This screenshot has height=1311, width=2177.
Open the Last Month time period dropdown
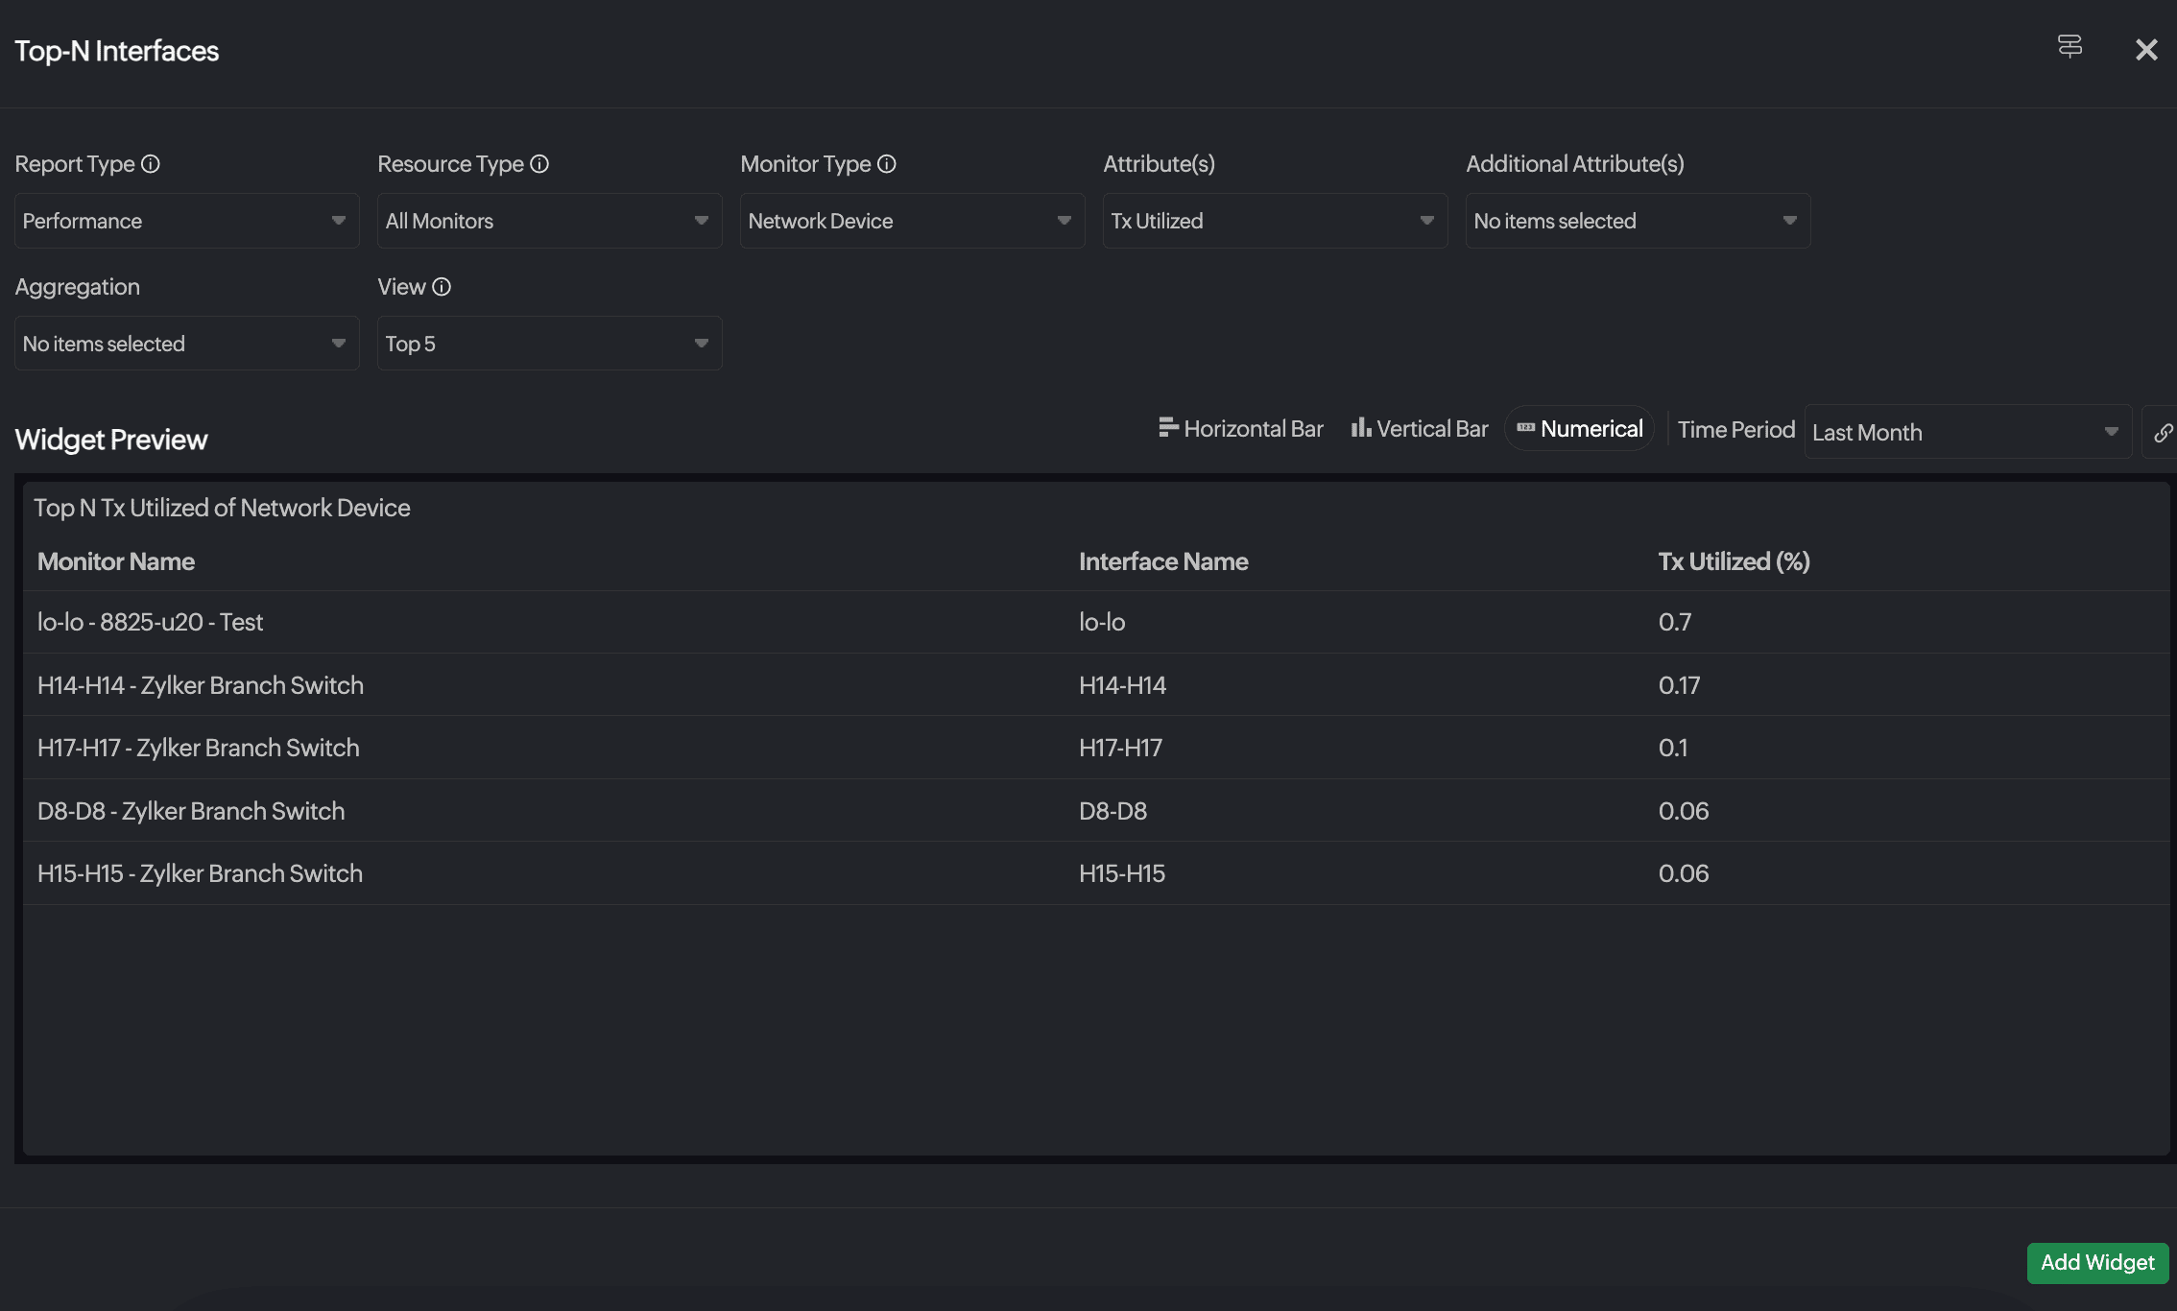[x=1967, y=433]
